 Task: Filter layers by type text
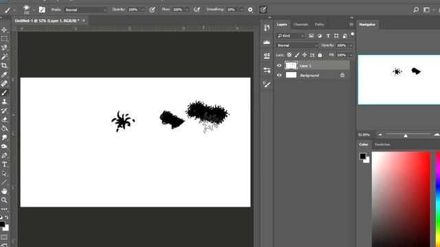[328, 36]
